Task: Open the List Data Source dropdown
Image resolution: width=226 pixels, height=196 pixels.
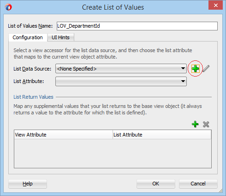Action: (x=121, y=69)
